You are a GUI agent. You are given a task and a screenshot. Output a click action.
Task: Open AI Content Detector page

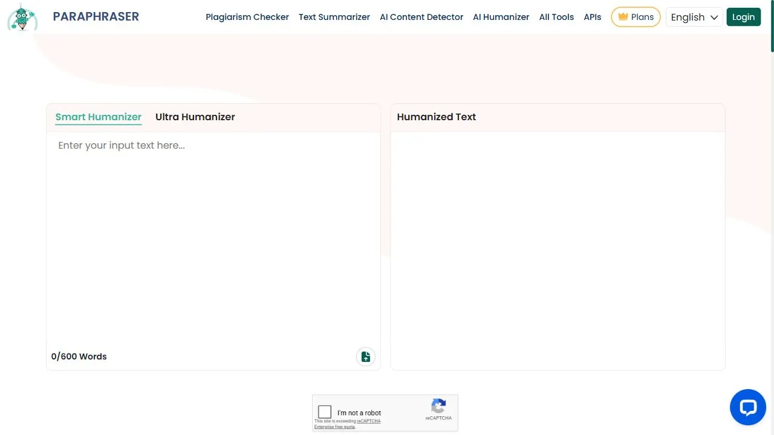tap(421, 17)
